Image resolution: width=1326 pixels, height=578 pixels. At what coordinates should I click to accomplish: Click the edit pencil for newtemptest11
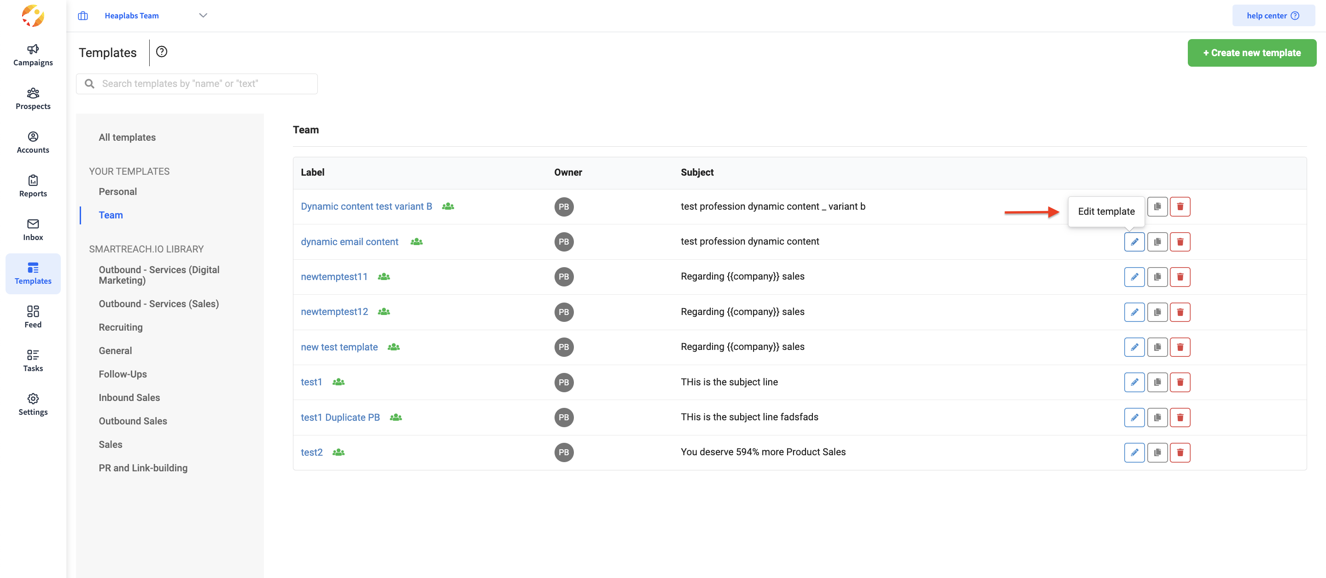point(1134,277)
